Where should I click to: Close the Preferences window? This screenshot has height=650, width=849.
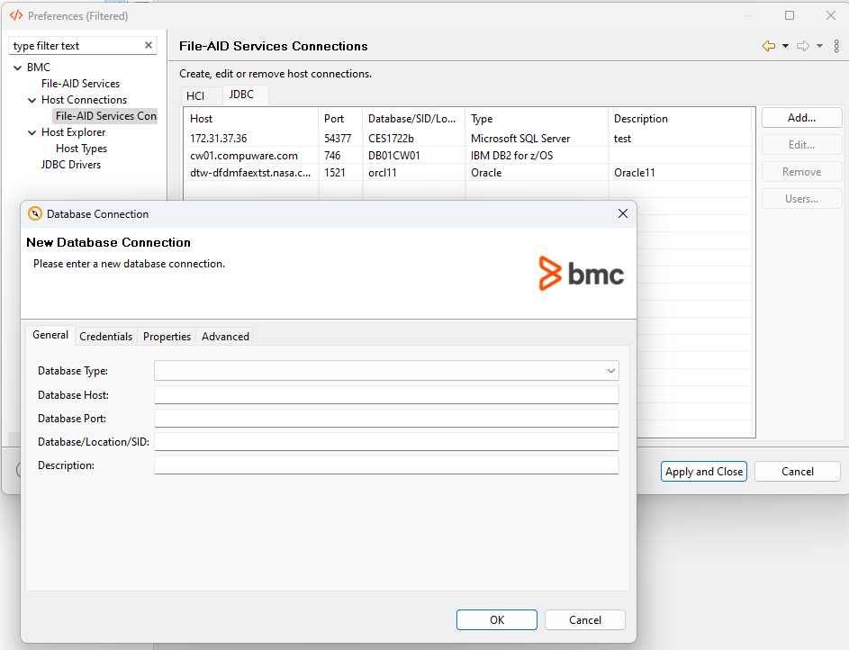pyautogui.click(x=831, y=15)
